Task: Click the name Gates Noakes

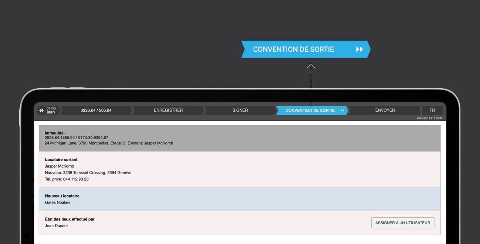Action: pyautogui.click(x=58, y=202)
